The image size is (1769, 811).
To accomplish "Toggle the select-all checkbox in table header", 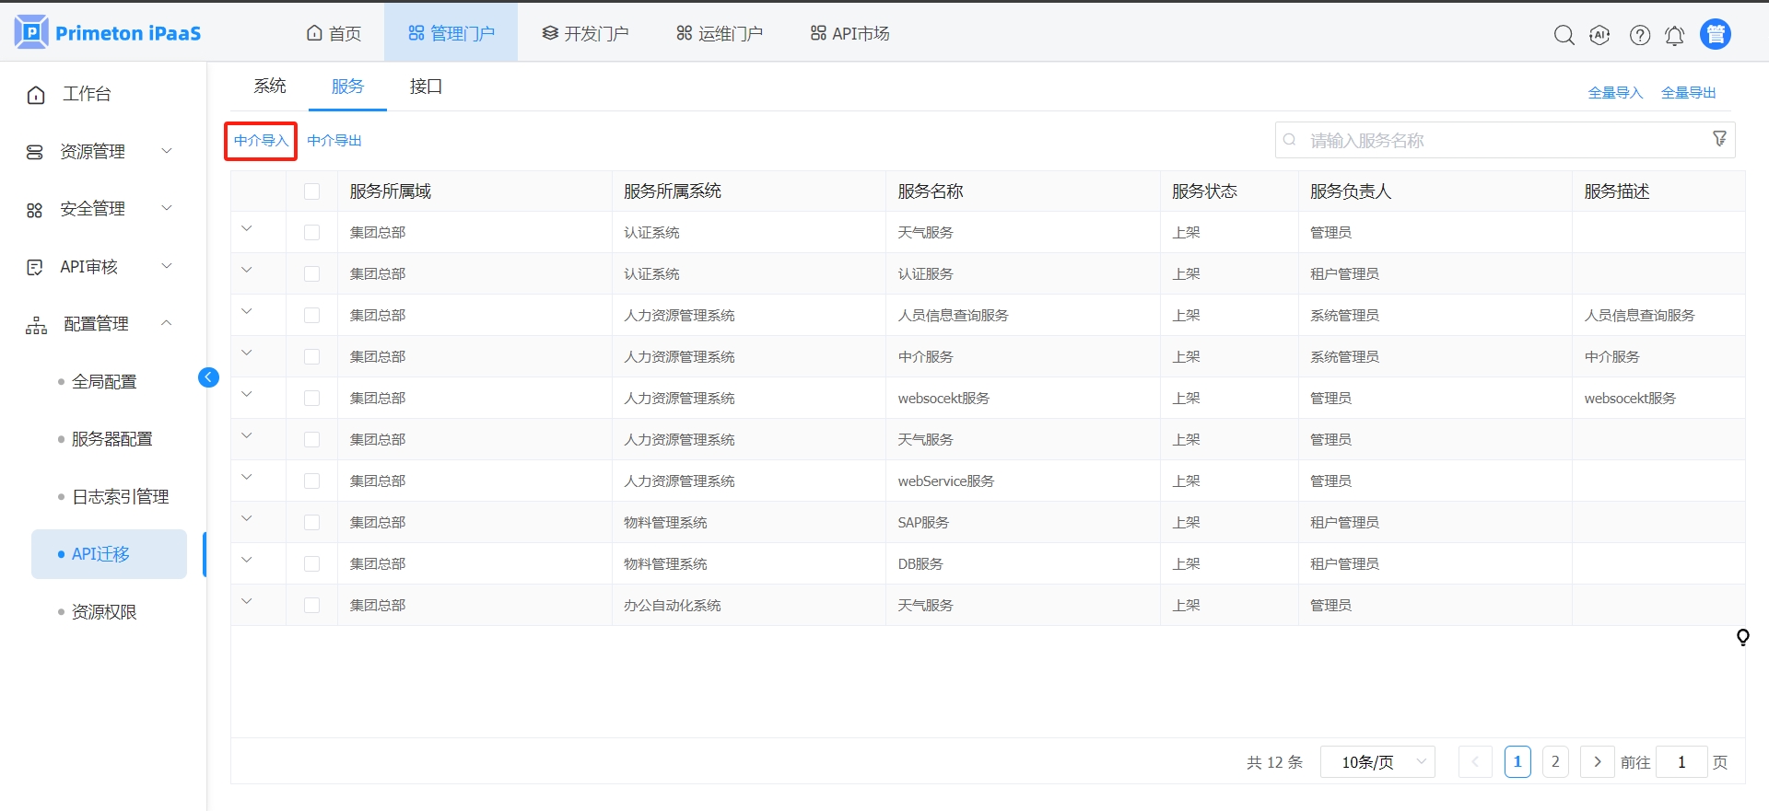I will [x=311, y=191].
